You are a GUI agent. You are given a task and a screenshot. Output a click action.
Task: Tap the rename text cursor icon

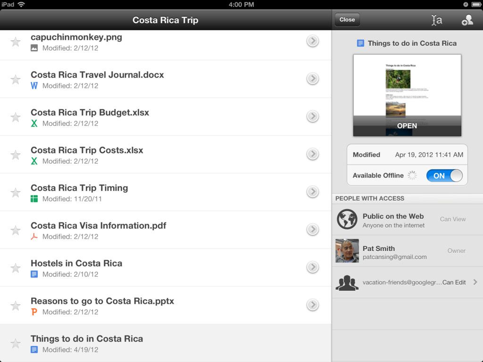click(437, 20)
